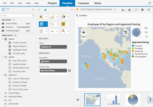Zoom out on the map
The image size is (153, 107).
84,37
